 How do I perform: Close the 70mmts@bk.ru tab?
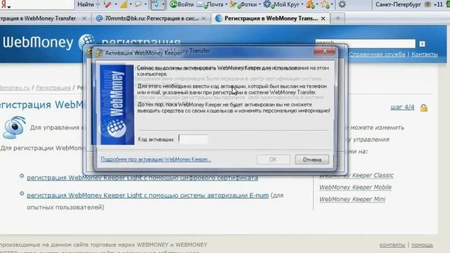[x=203, y=18]
